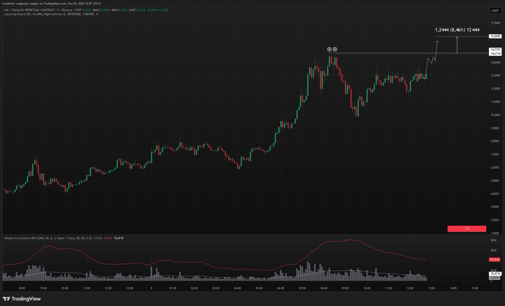Click the 80 M volume axis tick
Image resolution: width=505 pixels, height=306 pixels.
coord(494,240)
